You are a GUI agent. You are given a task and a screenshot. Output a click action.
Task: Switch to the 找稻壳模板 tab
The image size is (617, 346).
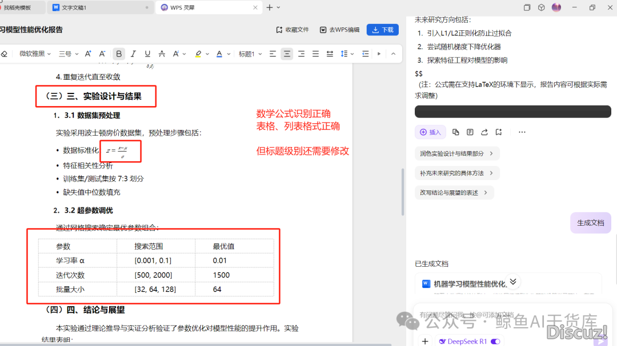23,7
